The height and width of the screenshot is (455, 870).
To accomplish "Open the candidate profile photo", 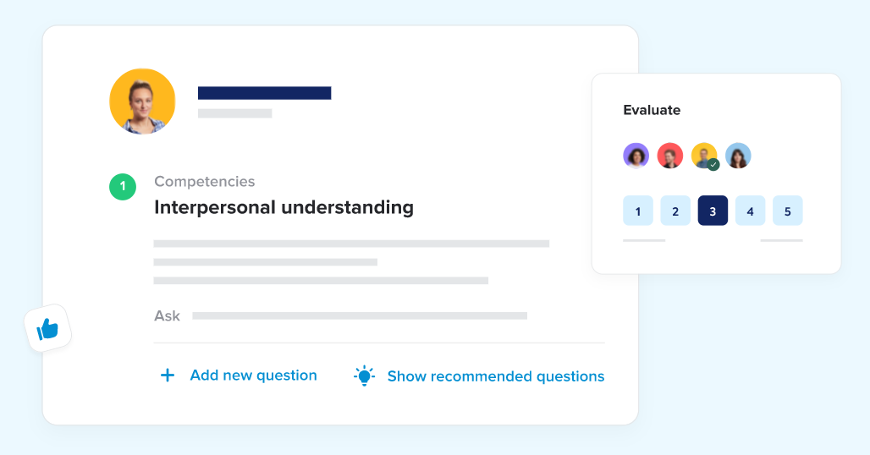I will pyautogui.click(x=142, y=101).
